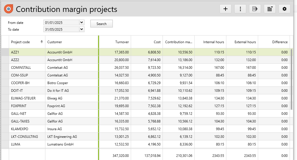Image resolution: width=297 pixels, height=160 pixels.
Task: Click the document with arrow icon
Action: coord(255,9)
